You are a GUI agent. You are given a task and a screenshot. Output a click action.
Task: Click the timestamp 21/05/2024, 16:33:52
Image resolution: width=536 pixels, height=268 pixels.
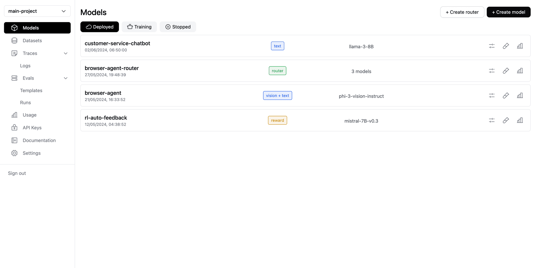105,100
